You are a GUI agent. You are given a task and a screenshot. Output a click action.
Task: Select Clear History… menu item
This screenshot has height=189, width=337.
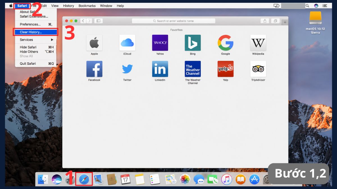pyautogui.click(x=36, y=32)
